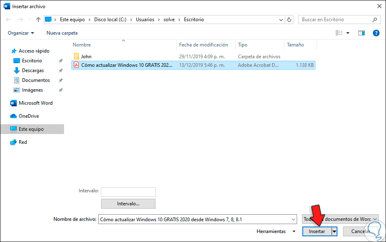Click the '1.138 KB' size value
Screen dimensions: 386x242
pos(305,65)
